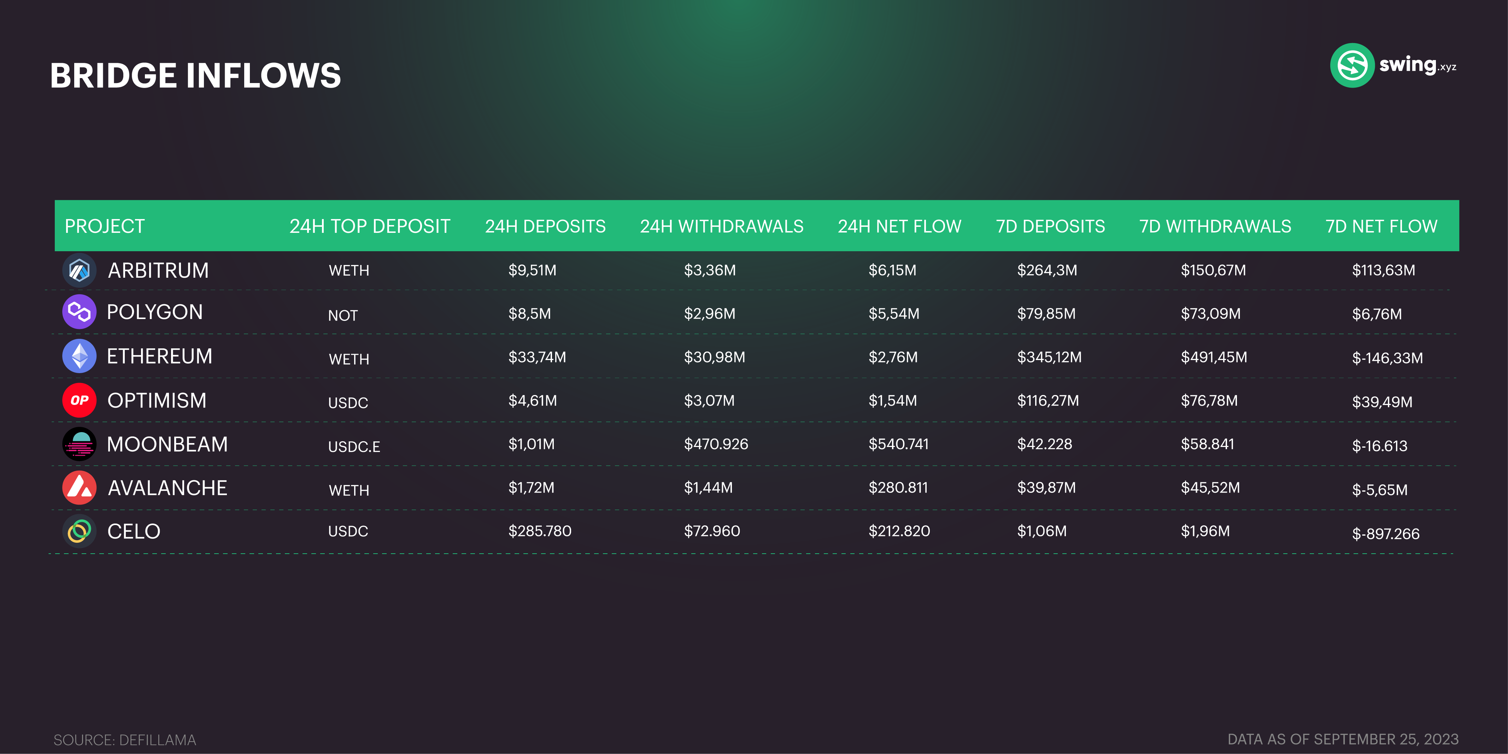Click the AVALANCHE project name
The height and width of the screenshot is (754, 1508).
point(168,488)
